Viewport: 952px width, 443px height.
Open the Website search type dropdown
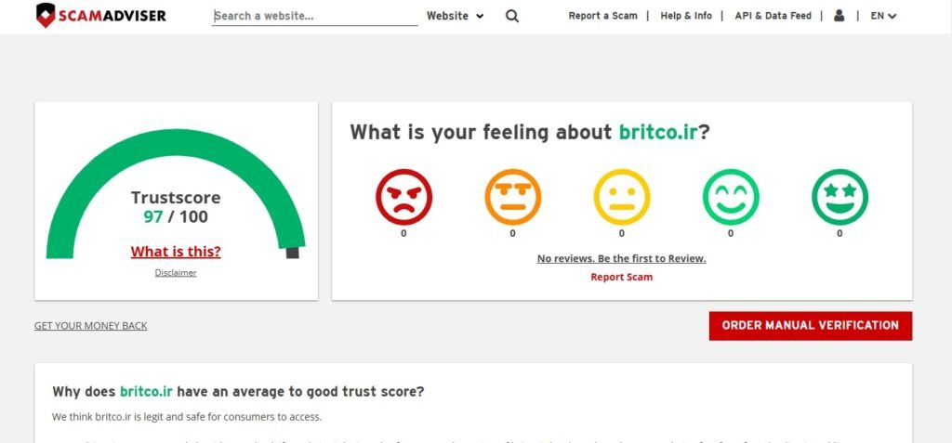(455, 17)
